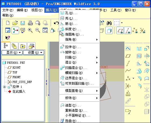This screenshot has height=123, width=151.
Task: Expand the 拉伸 1 feature in the model tree
Action: coord(4,87)
